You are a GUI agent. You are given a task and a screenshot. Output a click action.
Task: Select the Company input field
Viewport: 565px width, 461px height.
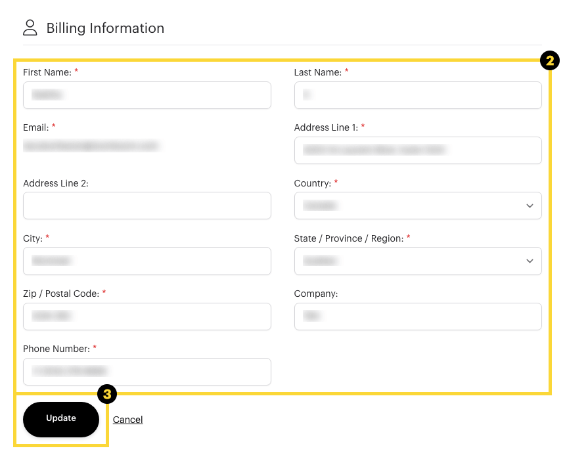click(417, 317)
